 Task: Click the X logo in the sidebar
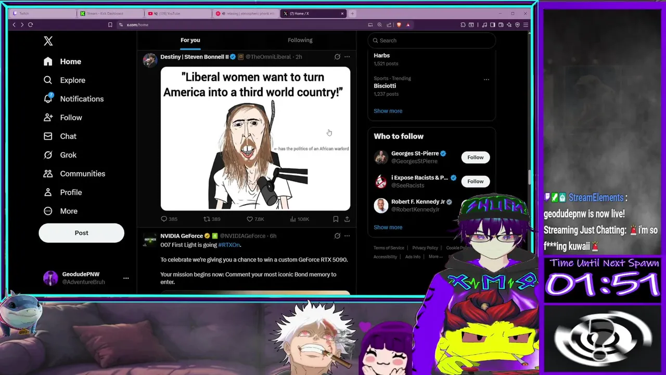tap(48, 41)
